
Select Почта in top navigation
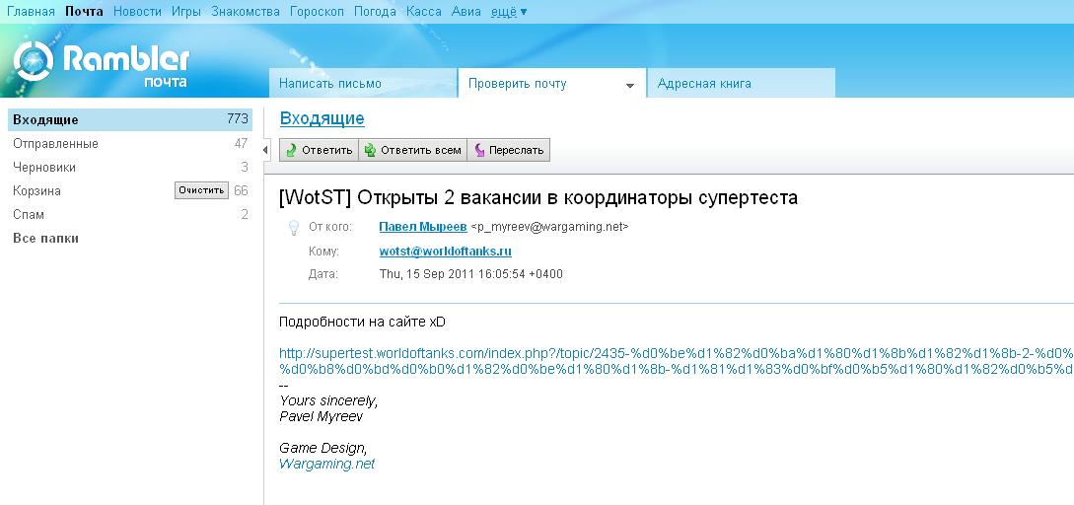[x=84, y=12]
